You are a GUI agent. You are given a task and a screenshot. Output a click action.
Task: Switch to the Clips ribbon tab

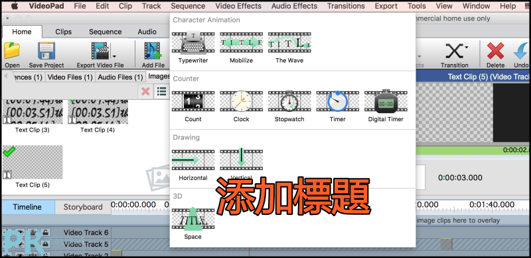pos(63,32)
